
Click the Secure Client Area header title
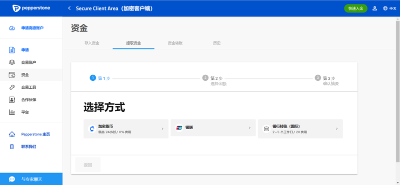coord(114,8)
